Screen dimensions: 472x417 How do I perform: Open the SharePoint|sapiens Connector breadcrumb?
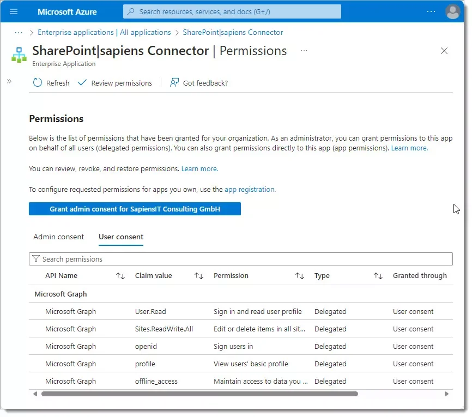pos(233,33)
